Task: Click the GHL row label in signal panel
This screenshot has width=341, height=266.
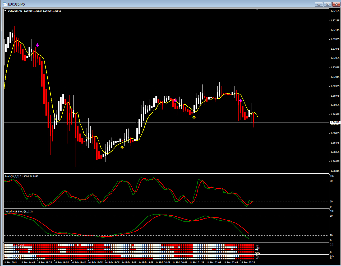Action: 257,253
